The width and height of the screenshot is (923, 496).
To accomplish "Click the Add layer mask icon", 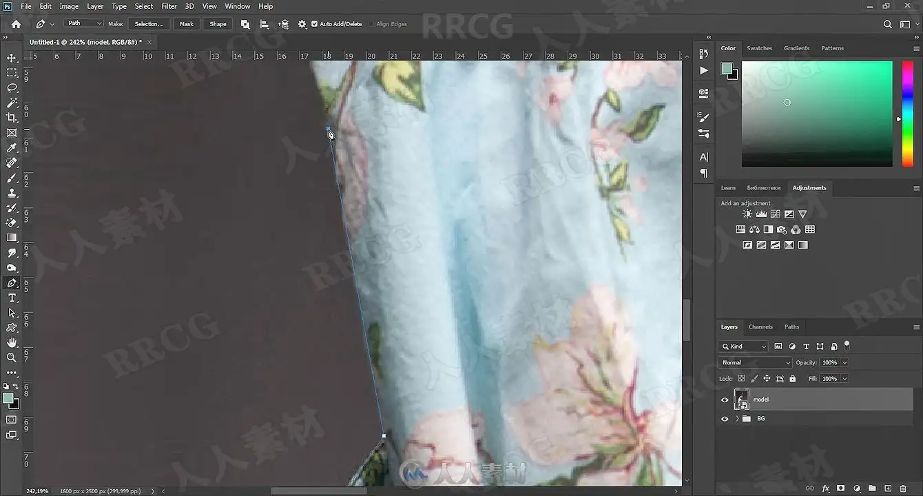I will click(841, 488).
